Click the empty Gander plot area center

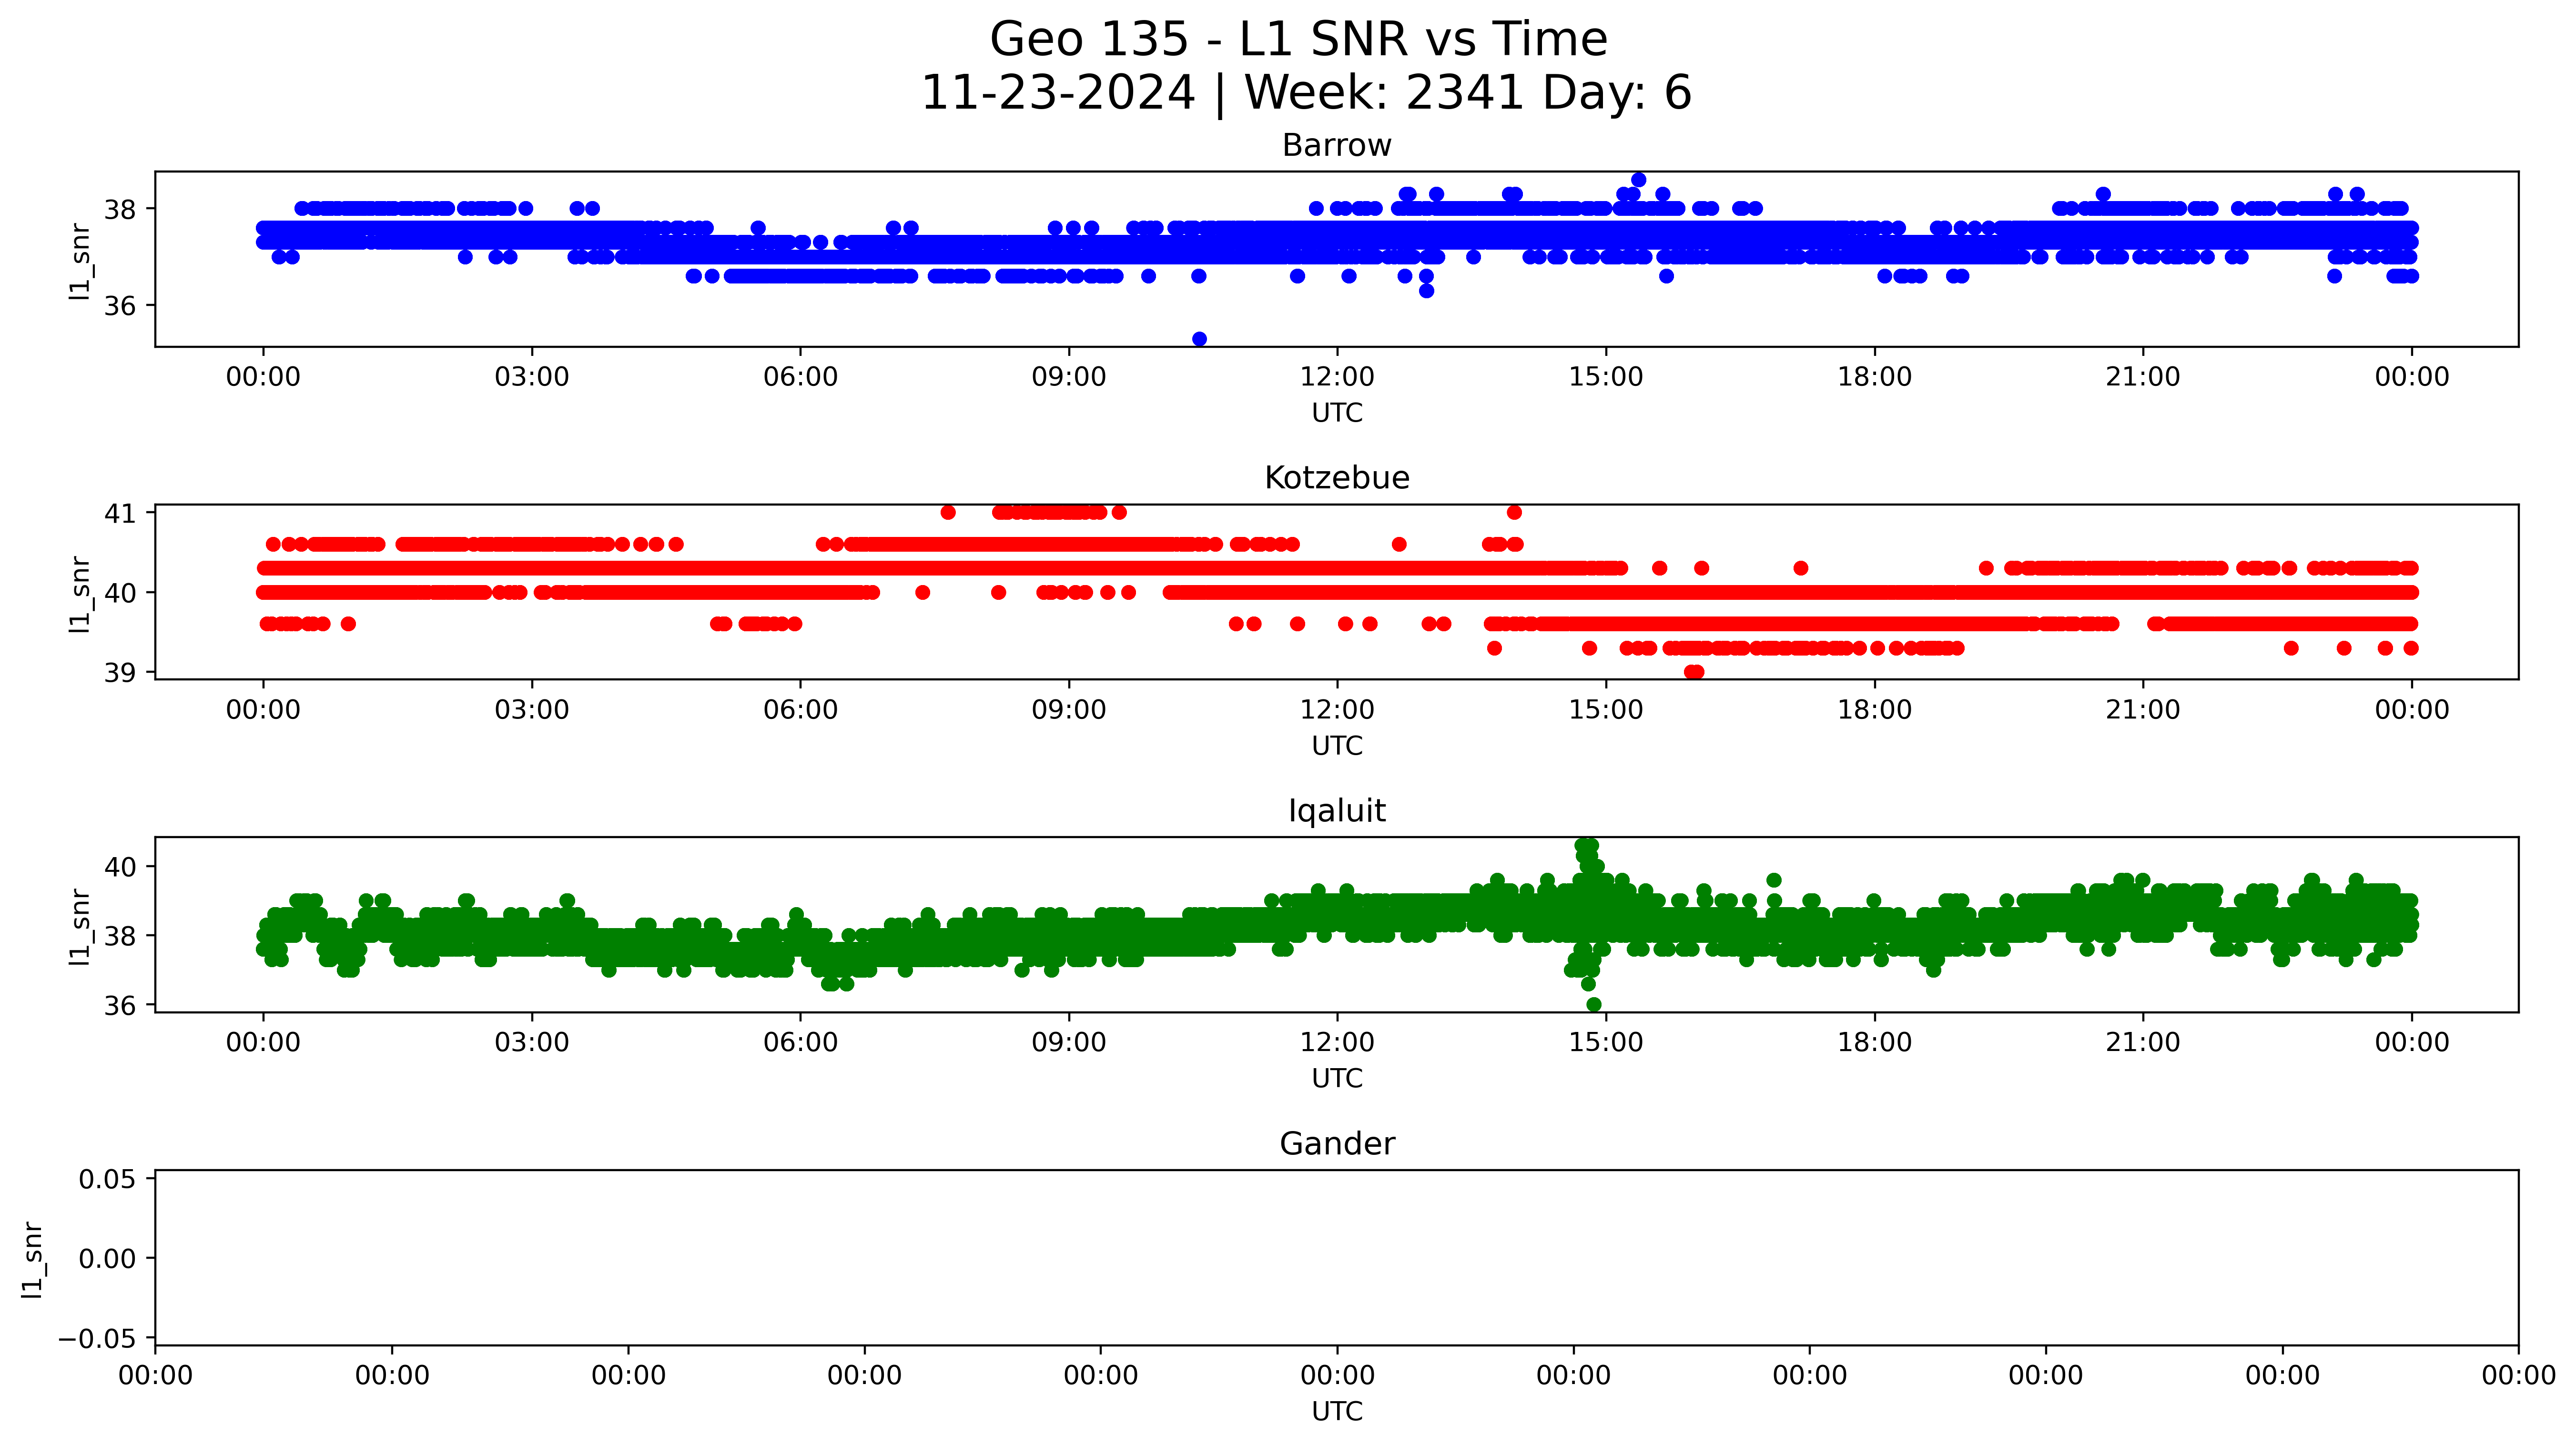click(x=1336, y=1258)
